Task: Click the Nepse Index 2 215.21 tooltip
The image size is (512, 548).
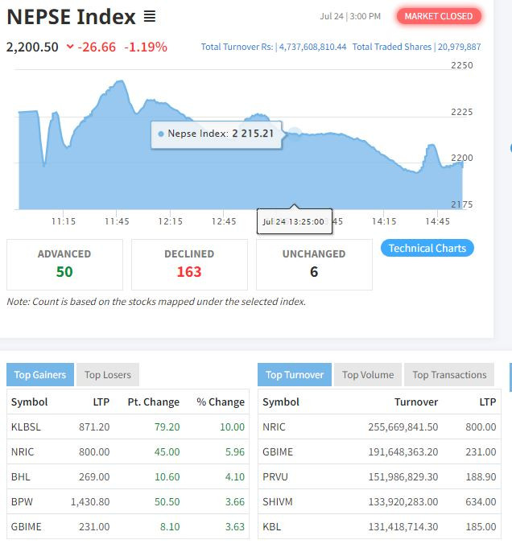Action: click(x=217, y=134)
